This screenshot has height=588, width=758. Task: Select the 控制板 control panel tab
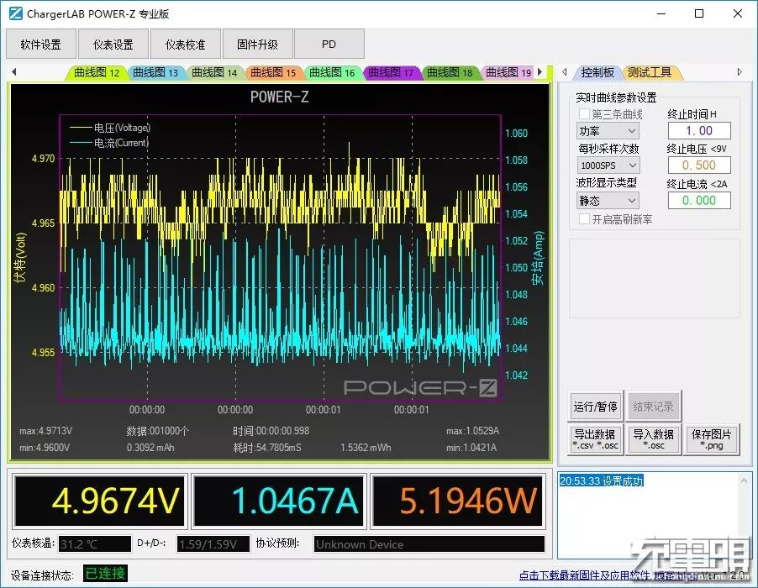(597, 72)
